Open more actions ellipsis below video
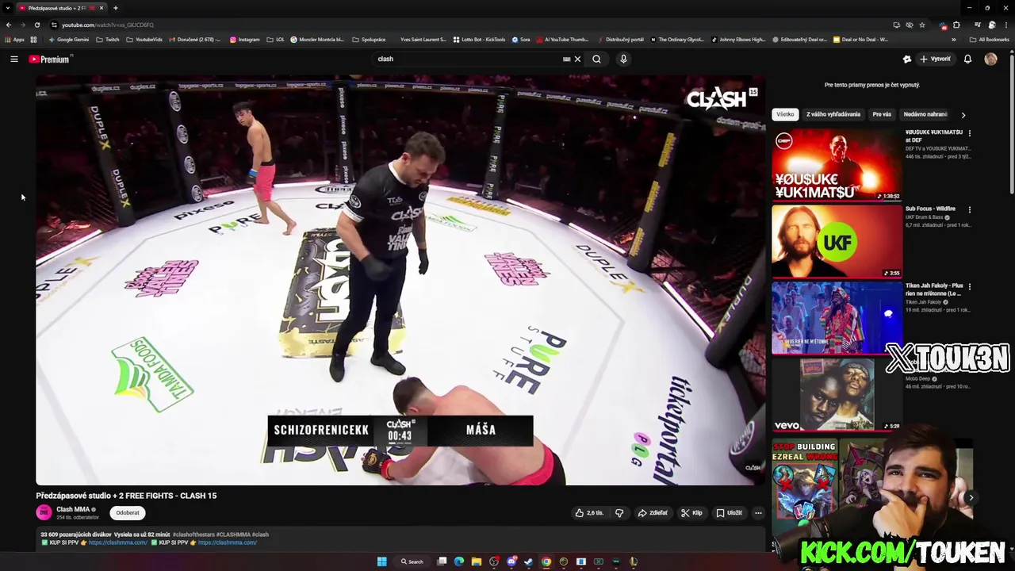Image resolution: width=1015 pixels, height=571 pixels. (x=758, y=513)
